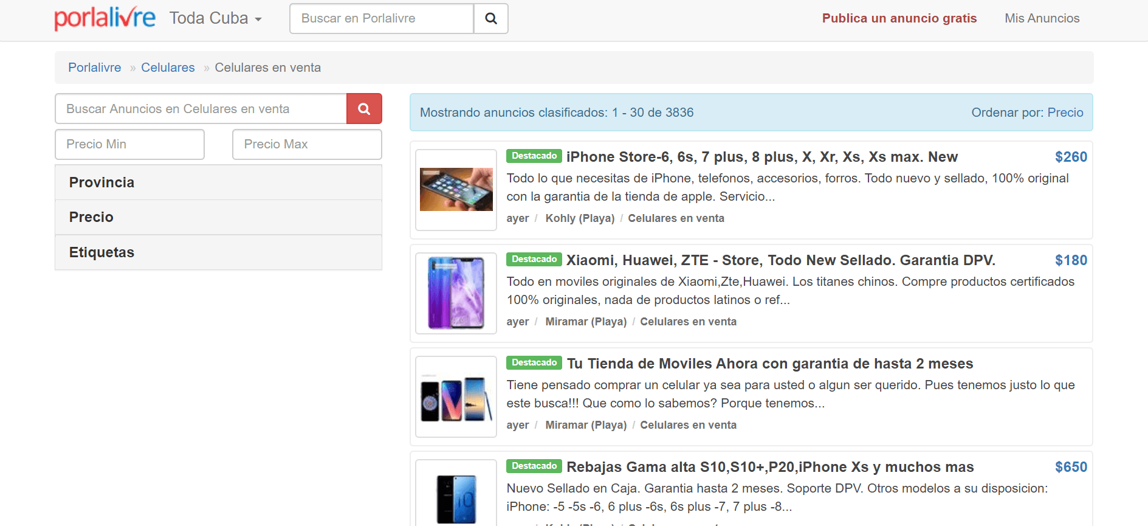Viewport: 1148px width, 526px height.
Task: Expand the Etiquetas filter panel
Action: [x=218, y=252]
